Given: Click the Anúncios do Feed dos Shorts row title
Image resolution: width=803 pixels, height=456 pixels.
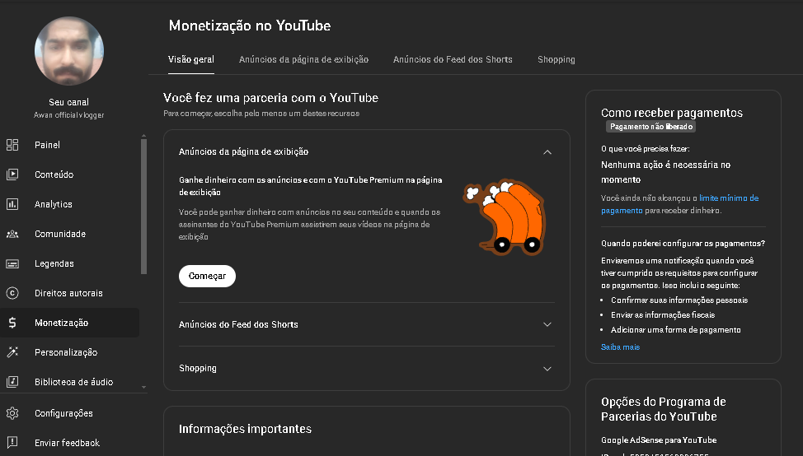Looking at the screenshot, I should pos(238,324).
